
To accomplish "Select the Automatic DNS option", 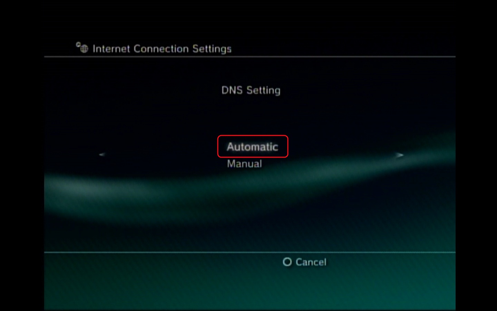I will (252, 147).
